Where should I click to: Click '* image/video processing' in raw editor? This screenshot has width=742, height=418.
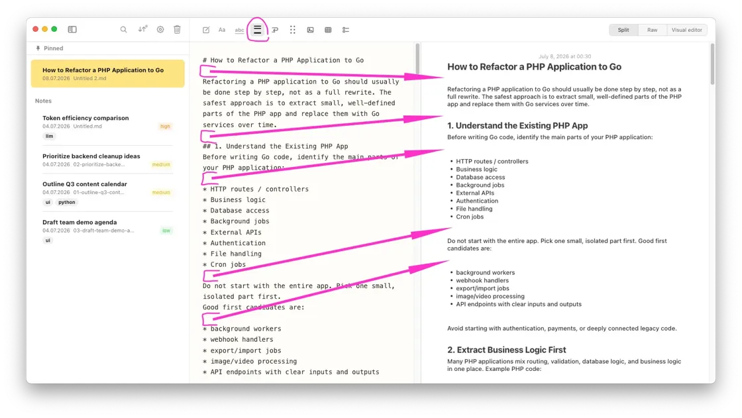pos(250,361)
